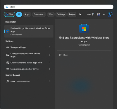117x109 pixels.
Task: Click 'Control panel' label under preview title
Action: 84,45
